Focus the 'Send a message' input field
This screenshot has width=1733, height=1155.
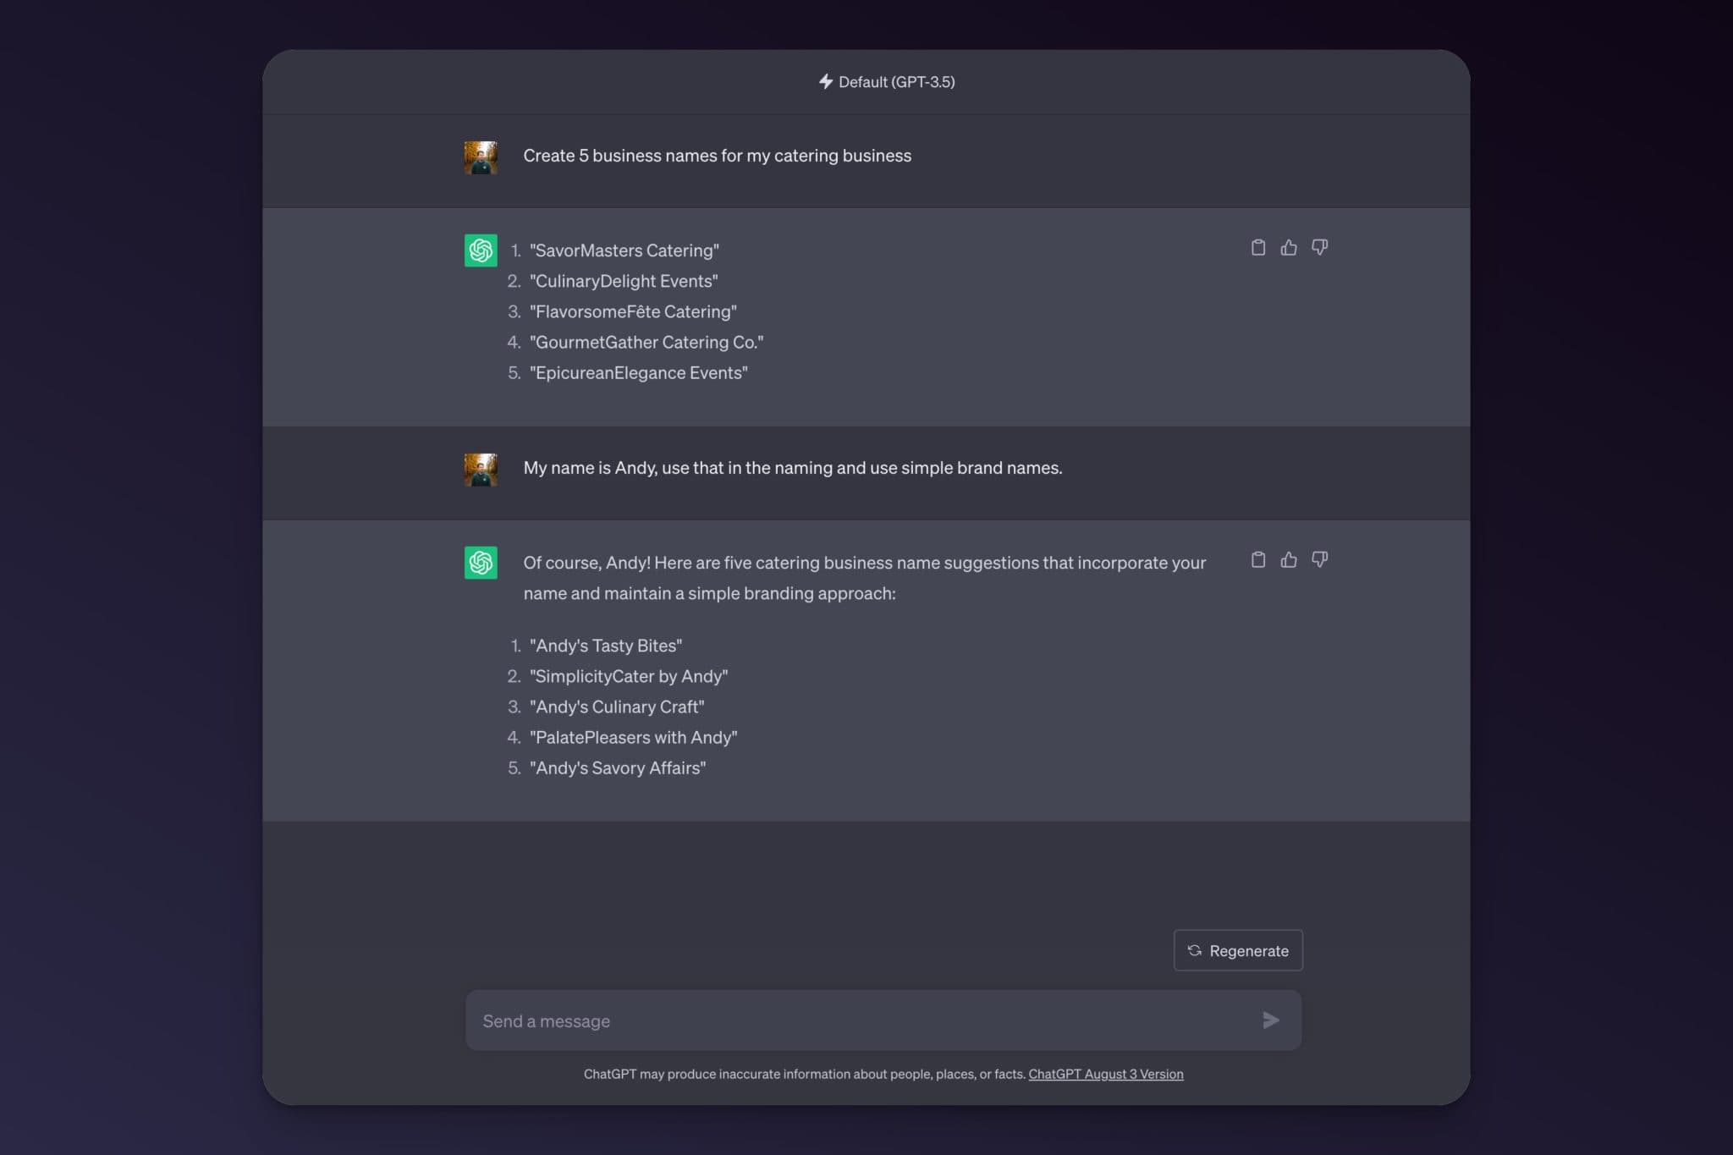click(x=863, y=1020)
